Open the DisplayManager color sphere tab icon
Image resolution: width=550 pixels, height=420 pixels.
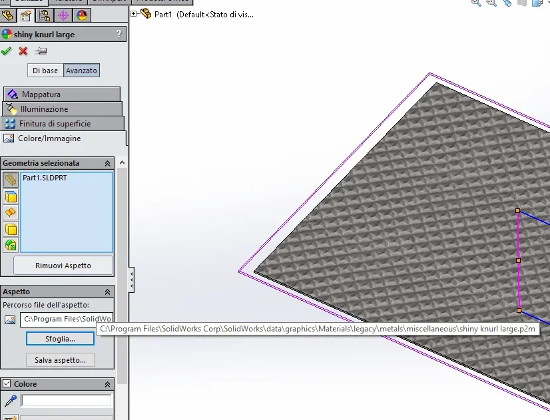pyautogui.click(x=82, y=15)
